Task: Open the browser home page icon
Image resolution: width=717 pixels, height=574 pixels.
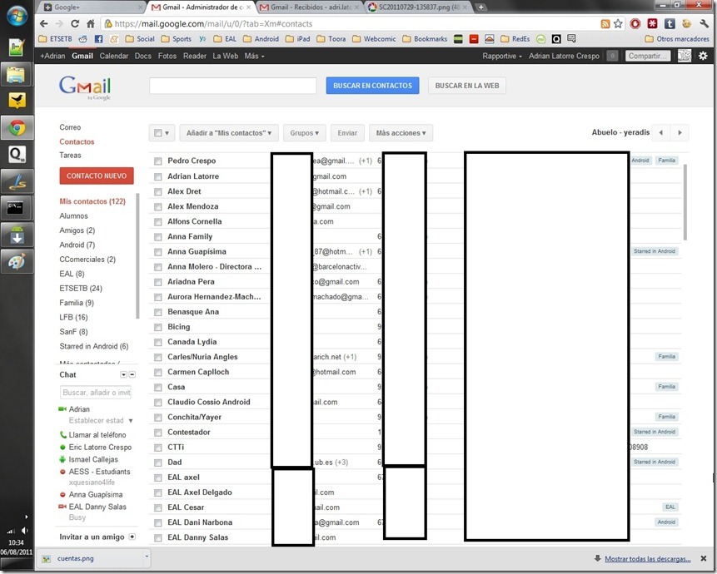Action: (x=91, y=24)
